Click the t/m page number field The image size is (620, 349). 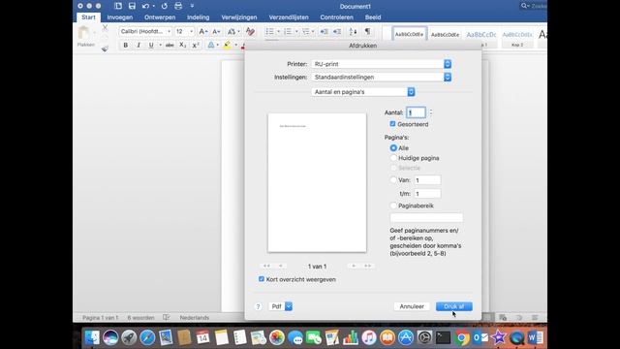427,194
